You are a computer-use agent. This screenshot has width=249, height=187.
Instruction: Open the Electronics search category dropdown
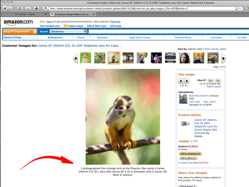pyautogui.click(x=68, y=31)
